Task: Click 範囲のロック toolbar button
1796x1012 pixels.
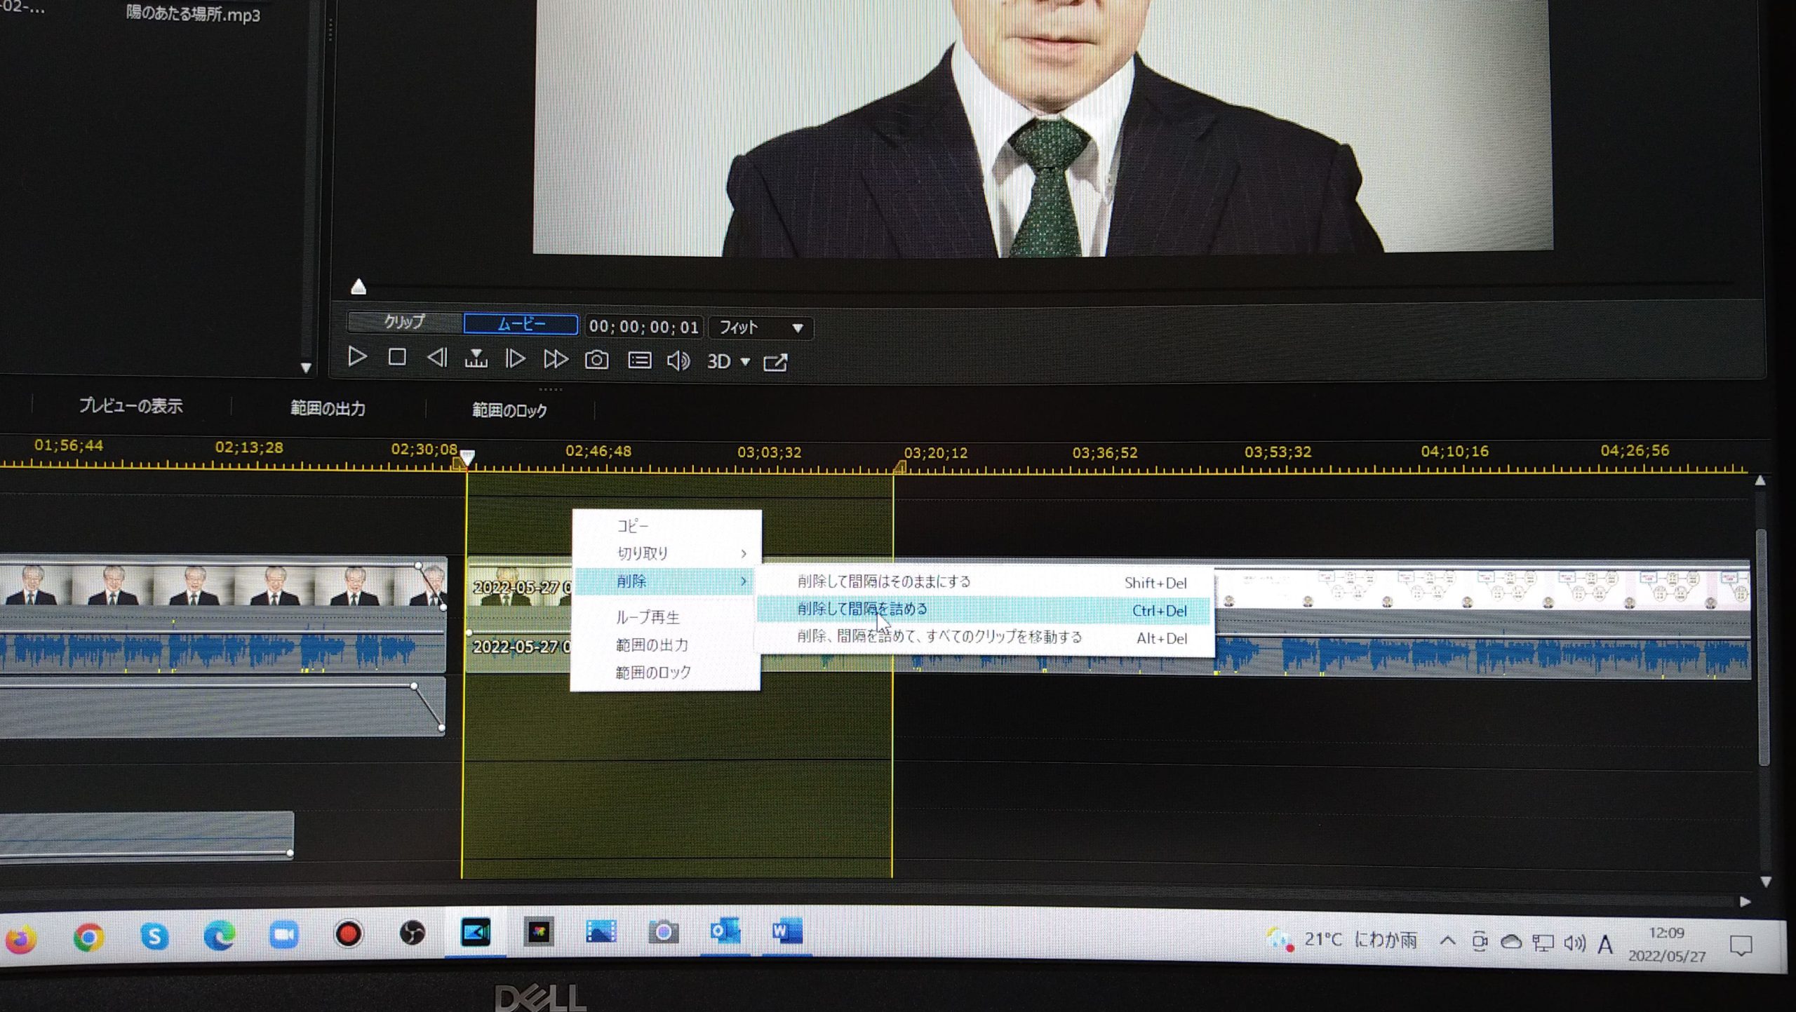Action: tap(509, 410)
